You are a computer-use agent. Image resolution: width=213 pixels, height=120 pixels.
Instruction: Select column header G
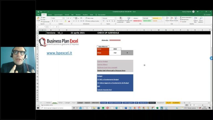103,30
